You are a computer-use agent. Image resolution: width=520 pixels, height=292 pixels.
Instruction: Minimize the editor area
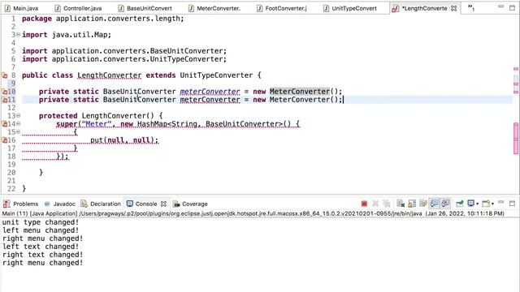501,7
